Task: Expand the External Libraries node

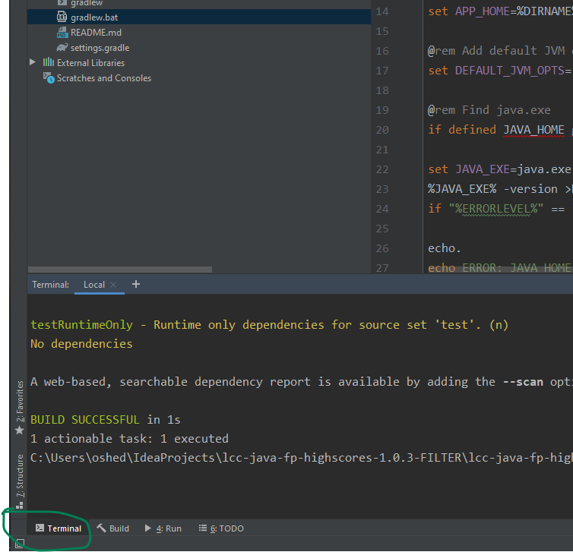Action: 32,62
